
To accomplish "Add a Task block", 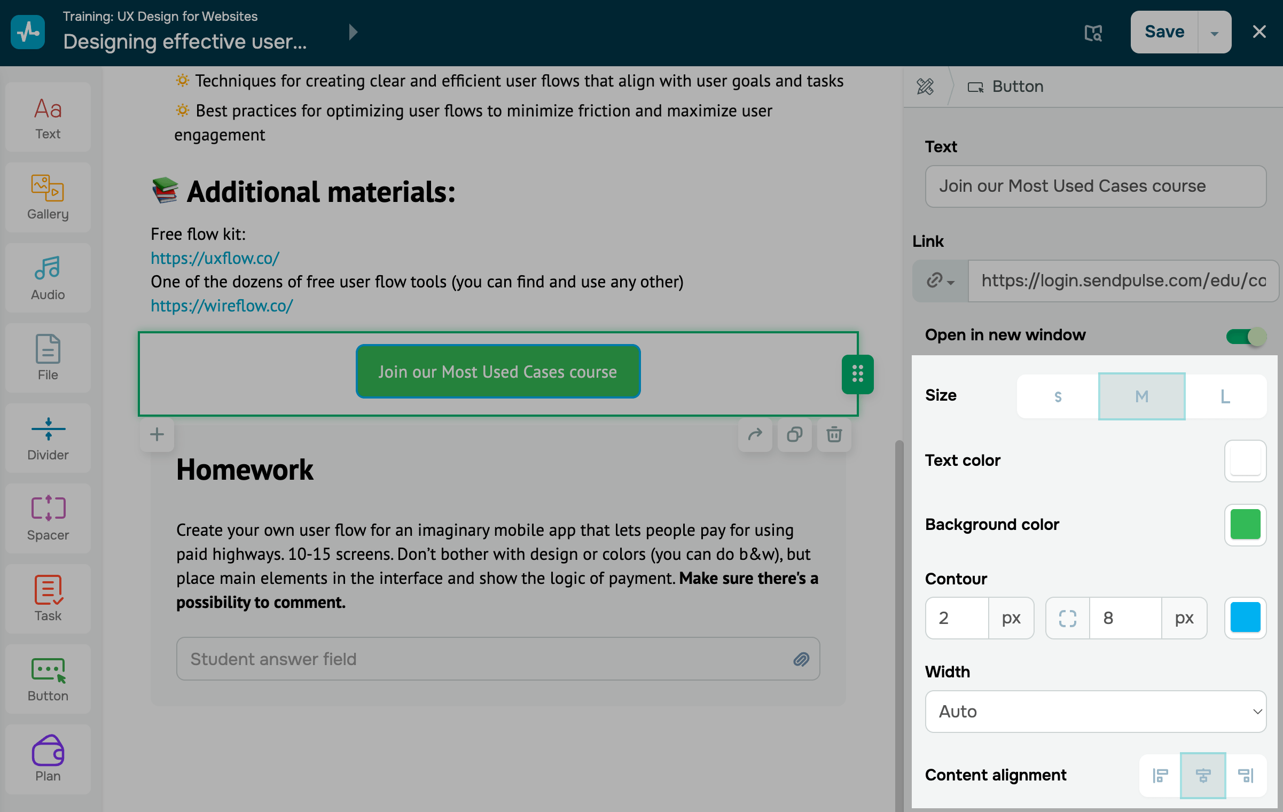I will click(48, 598).
